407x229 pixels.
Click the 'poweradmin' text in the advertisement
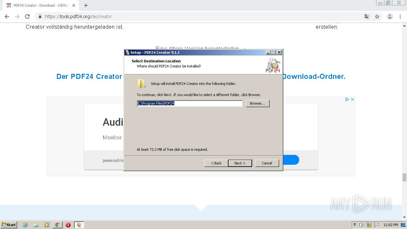point(113,160)
